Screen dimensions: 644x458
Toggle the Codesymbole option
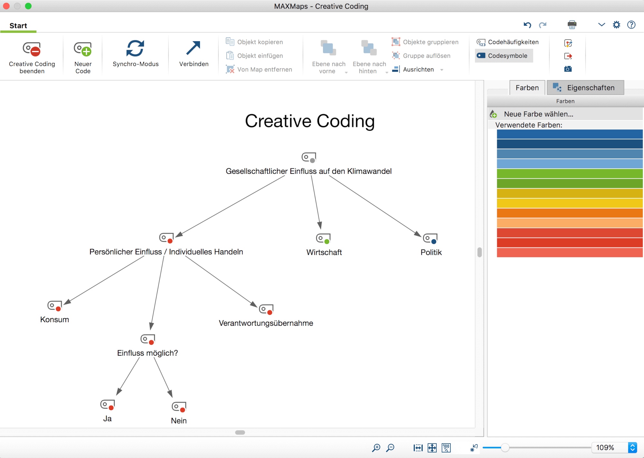(x=504, y=56)
